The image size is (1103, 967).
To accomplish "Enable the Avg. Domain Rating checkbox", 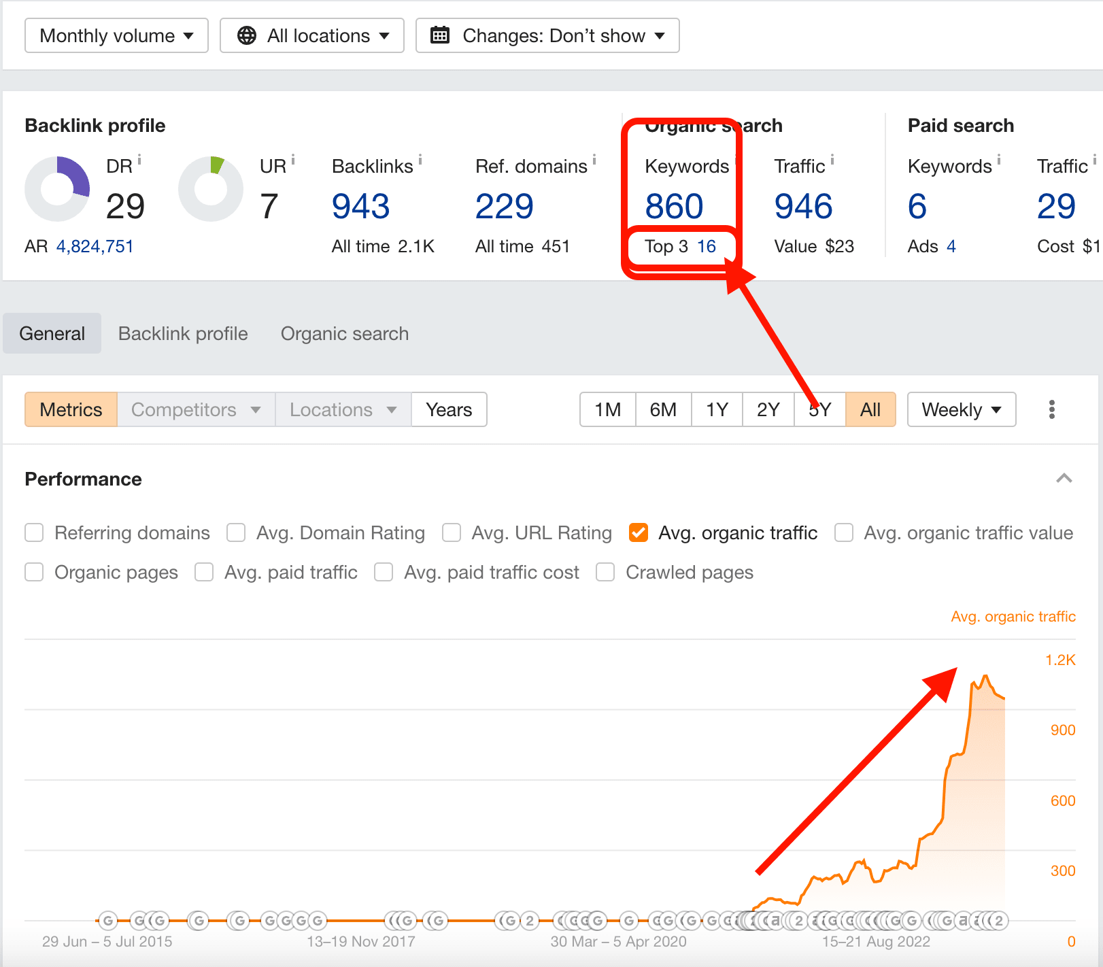I will pyautogui.click(x=236, y=532).
